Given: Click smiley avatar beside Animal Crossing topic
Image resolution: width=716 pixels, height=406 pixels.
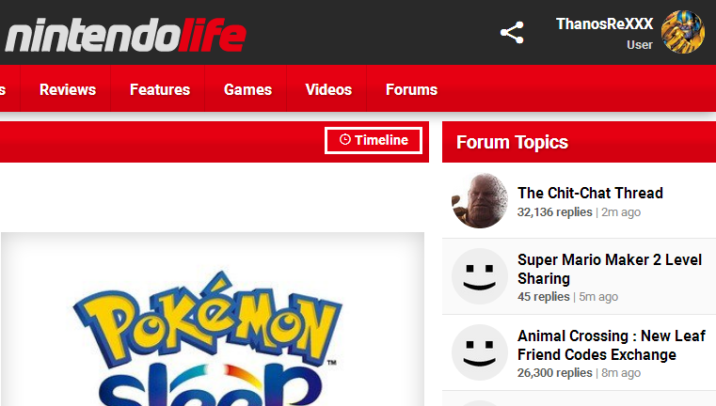Looking at the screenshot, I should tap(480, 352).
